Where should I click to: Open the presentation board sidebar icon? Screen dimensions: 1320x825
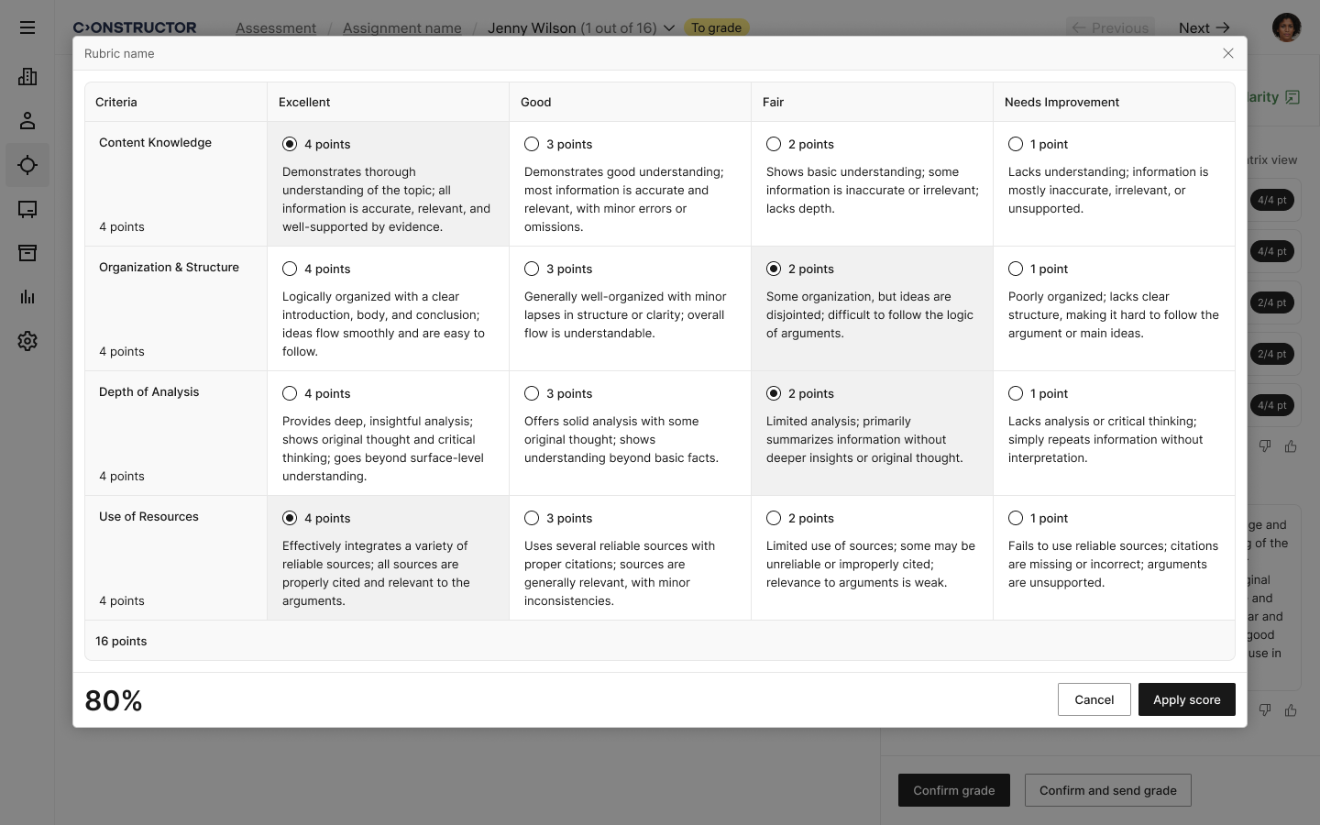27,209
